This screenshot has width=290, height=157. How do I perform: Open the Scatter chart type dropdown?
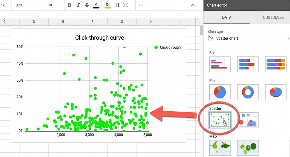pyautogui.click(x=249, y=38)
